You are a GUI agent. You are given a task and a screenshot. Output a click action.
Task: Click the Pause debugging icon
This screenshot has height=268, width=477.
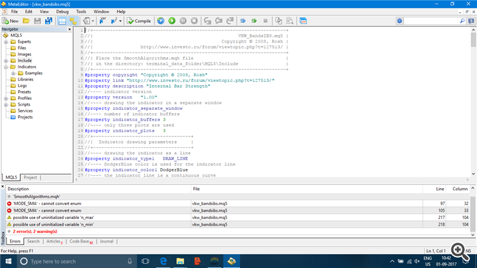click(x=183, y=21)
